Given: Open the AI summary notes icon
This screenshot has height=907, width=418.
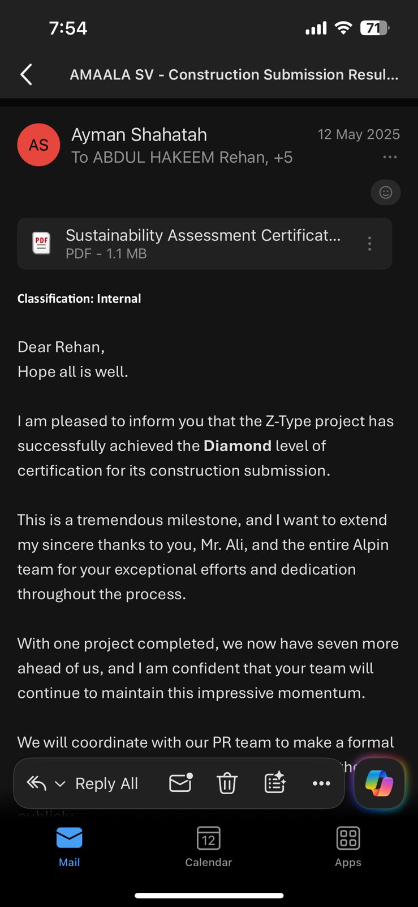Looking at the screenshot, I should pyautogui.click(x=275, y=783).
